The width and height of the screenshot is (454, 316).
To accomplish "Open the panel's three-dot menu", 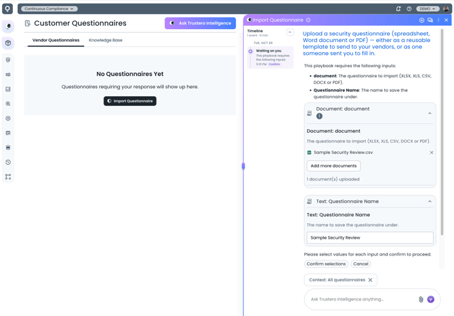I will point(438,20).
